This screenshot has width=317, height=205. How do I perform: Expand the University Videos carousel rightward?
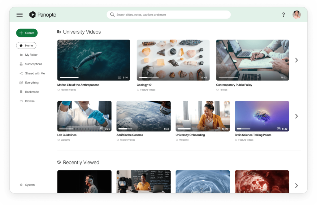[x=296, y=60]
